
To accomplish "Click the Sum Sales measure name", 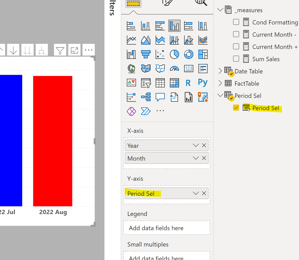I will coord(266,59).
